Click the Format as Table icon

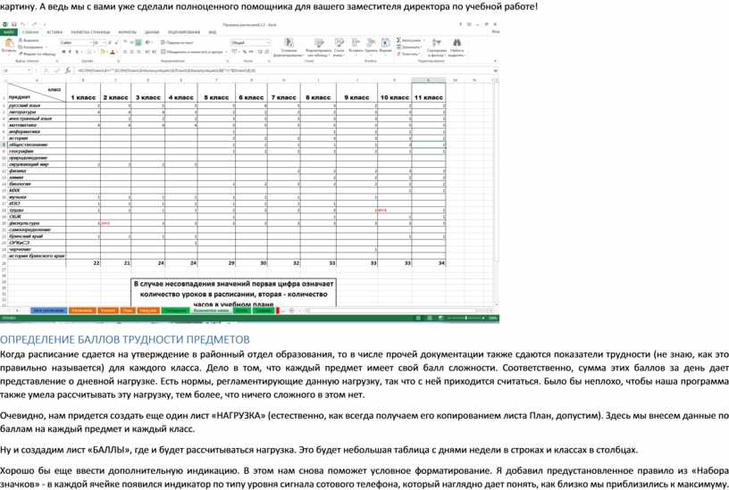pos(317,45)
